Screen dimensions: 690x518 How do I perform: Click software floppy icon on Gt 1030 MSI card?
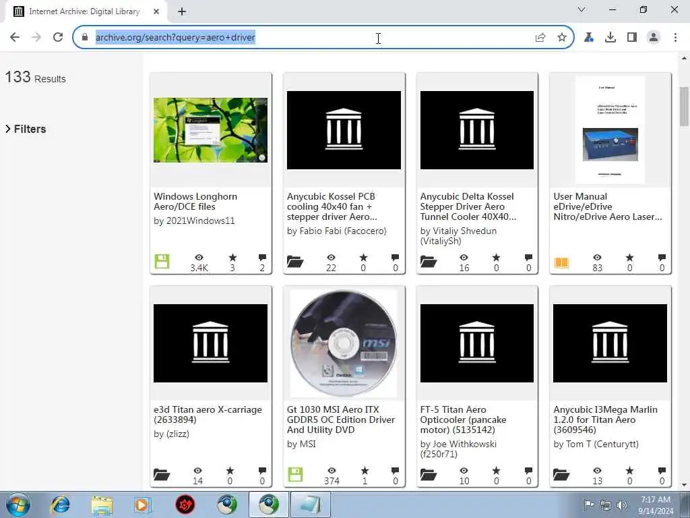[x=295, y=474]
